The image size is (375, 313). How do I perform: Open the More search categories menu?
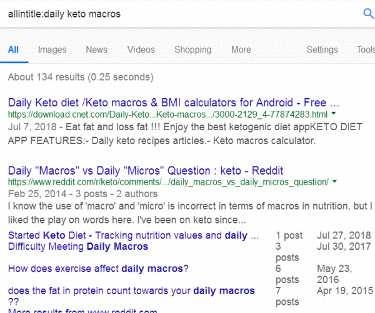241,50
